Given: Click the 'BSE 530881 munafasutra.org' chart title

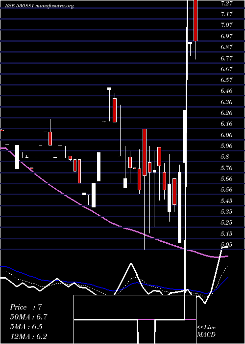Looking at the screenshot, I should pyautogui.click(x=40, y=6).
